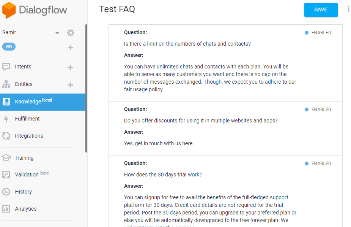
Task: Click the Analytics bar chart icon
Action: tap(6, 209)
